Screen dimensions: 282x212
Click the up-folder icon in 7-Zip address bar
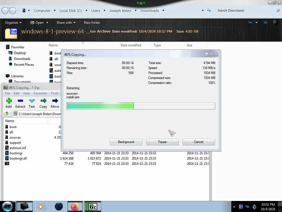7,113
